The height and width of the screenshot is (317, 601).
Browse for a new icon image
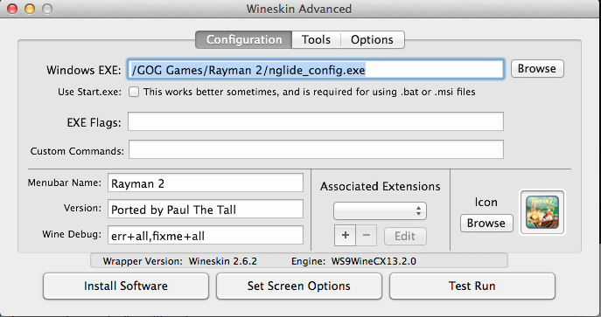486,224
